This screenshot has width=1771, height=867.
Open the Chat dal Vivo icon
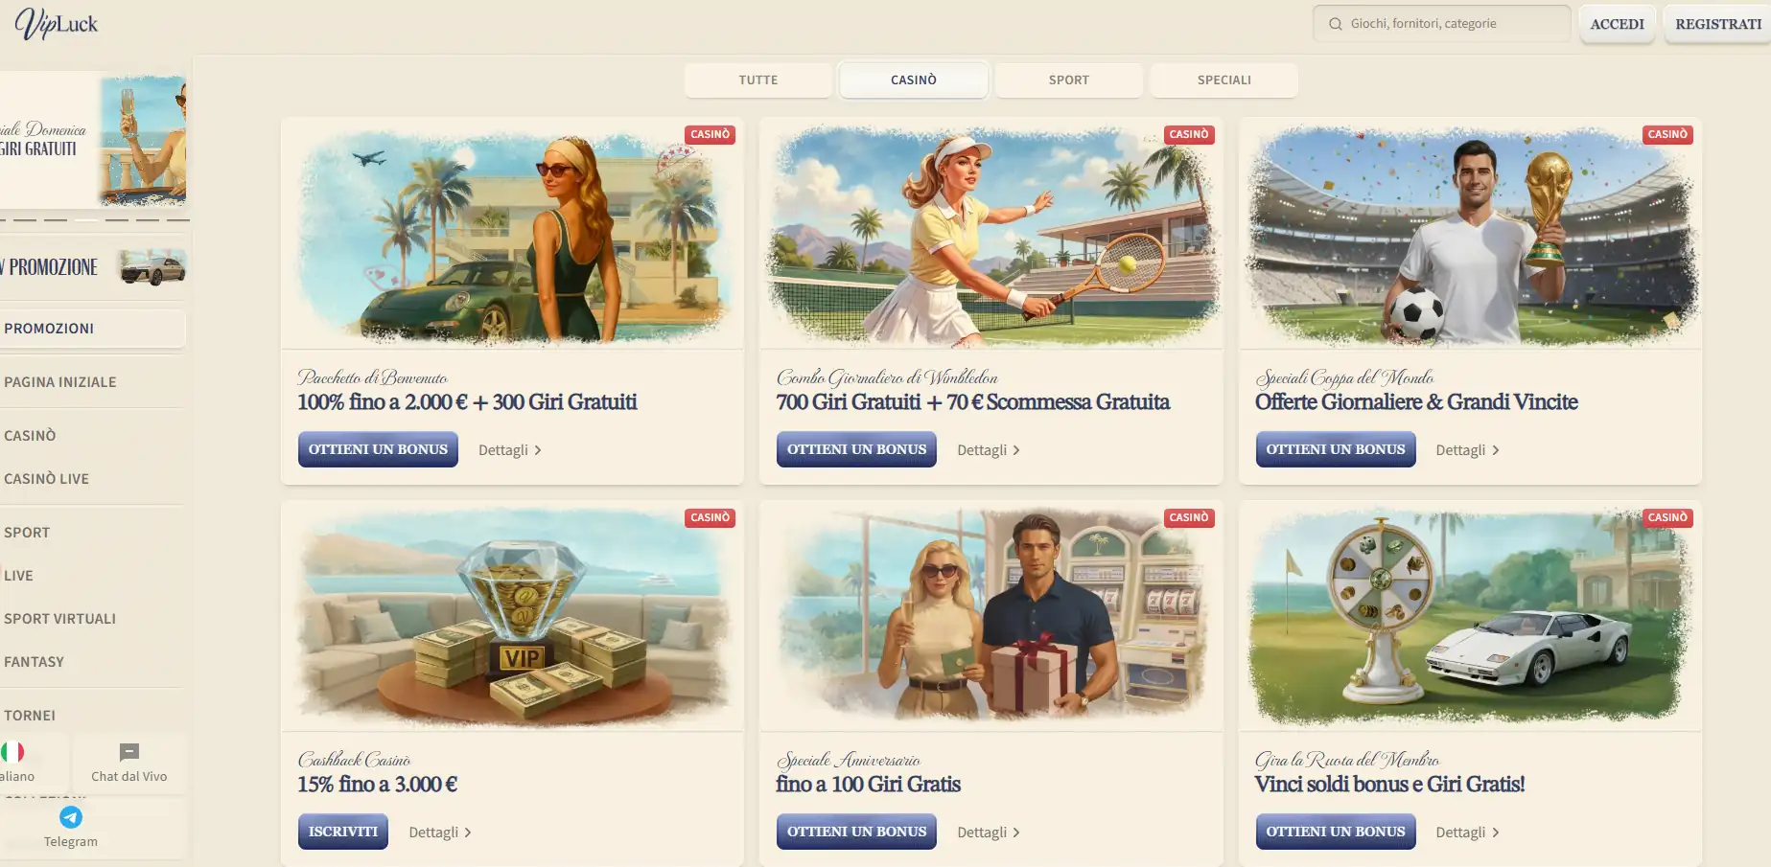129,752
